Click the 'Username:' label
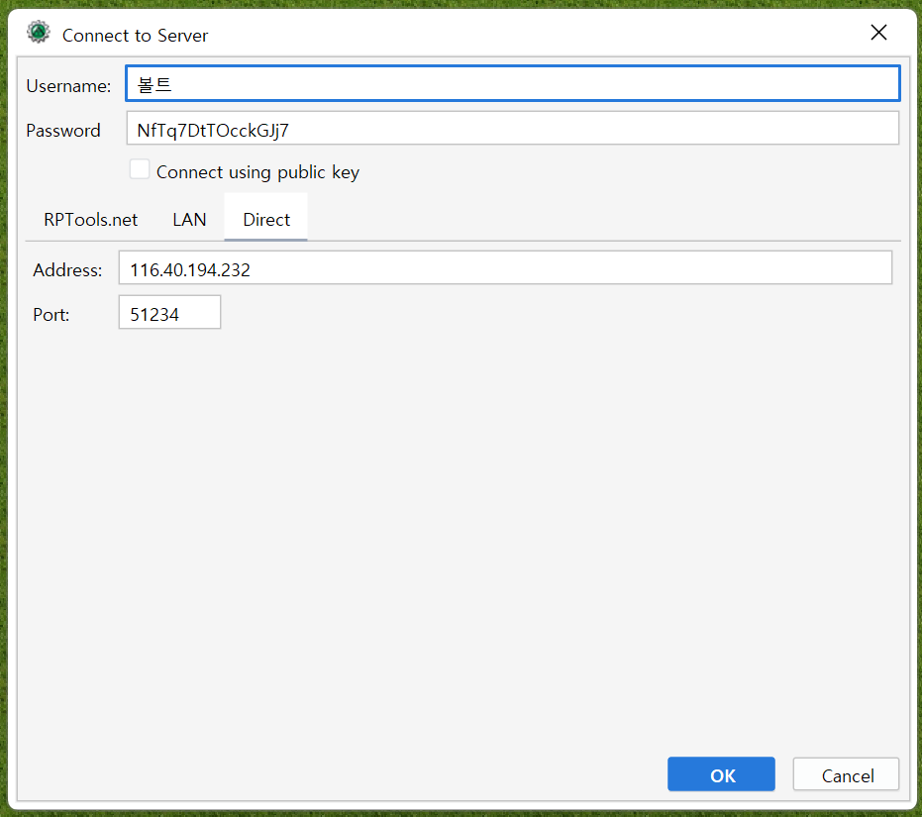This screenshot has width=922, height=817. point(68,86)
